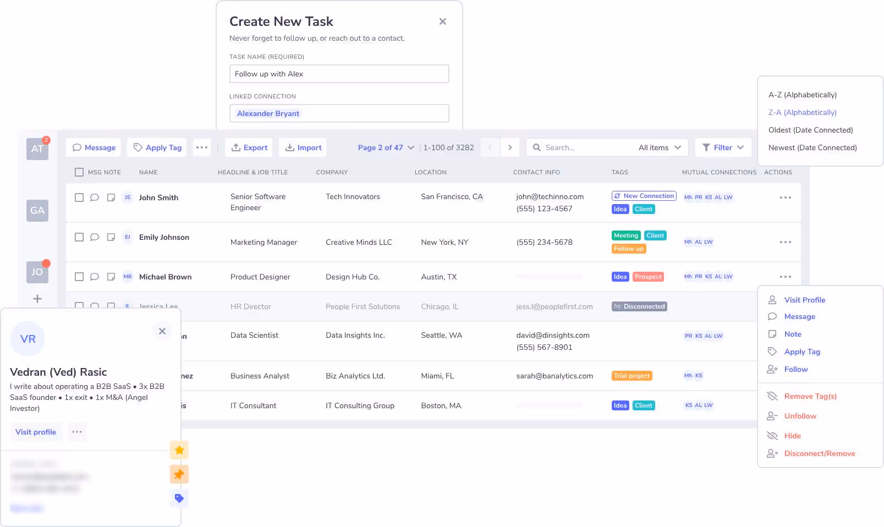Open the Page 2 of 47 dropdown
Image resolution: width=884 pixels, height=527 pixels.
(385, 147)
